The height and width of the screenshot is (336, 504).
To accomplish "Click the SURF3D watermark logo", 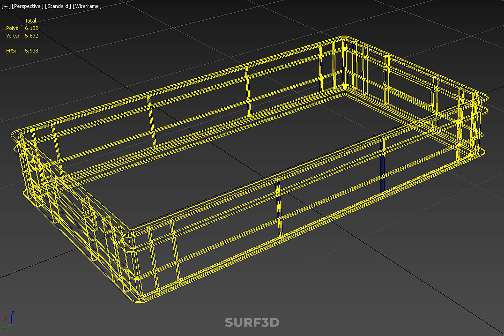I will 252,322.
